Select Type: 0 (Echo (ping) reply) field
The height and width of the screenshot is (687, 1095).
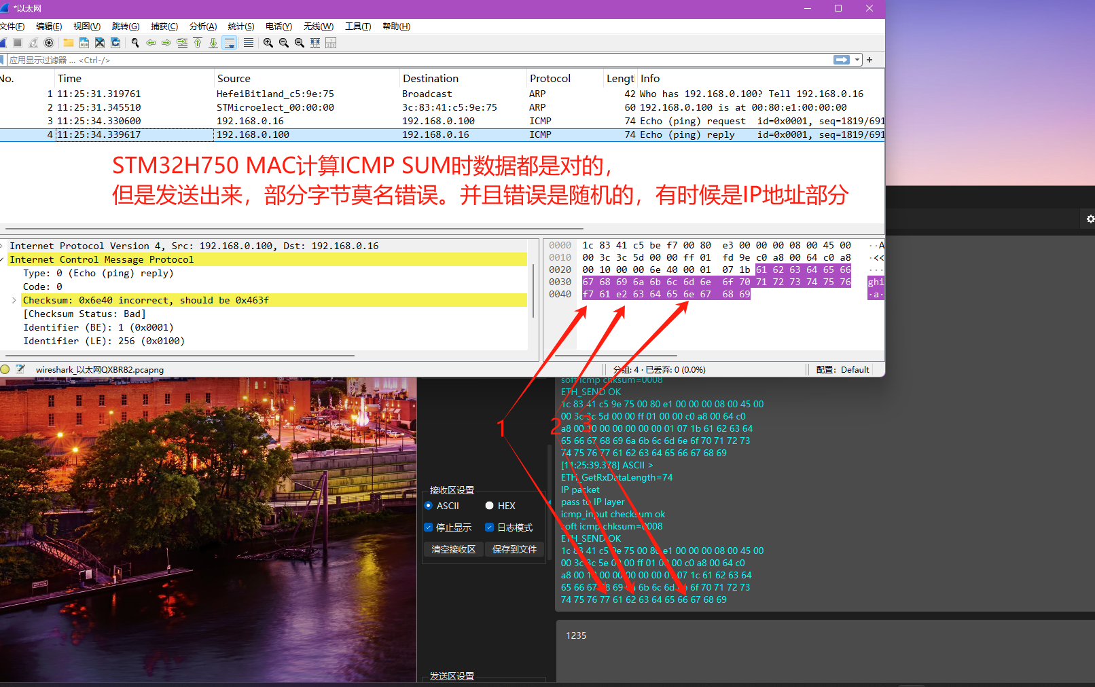click(98, 273)
